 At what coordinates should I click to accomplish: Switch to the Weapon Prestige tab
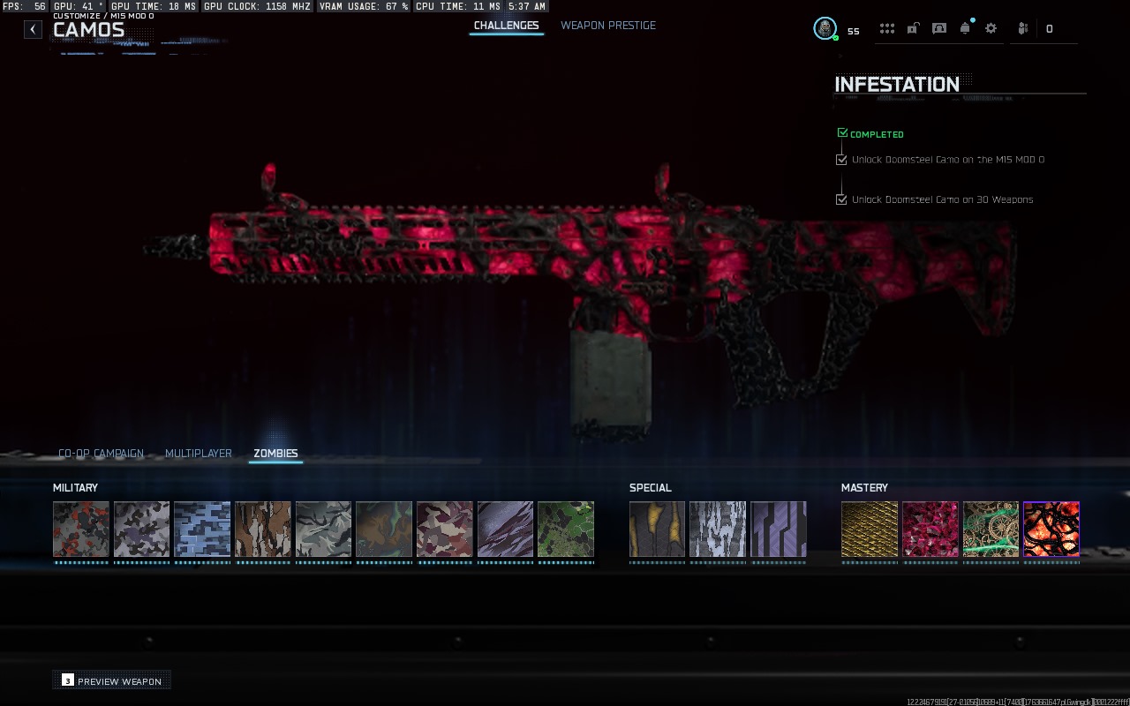(608, 26)
